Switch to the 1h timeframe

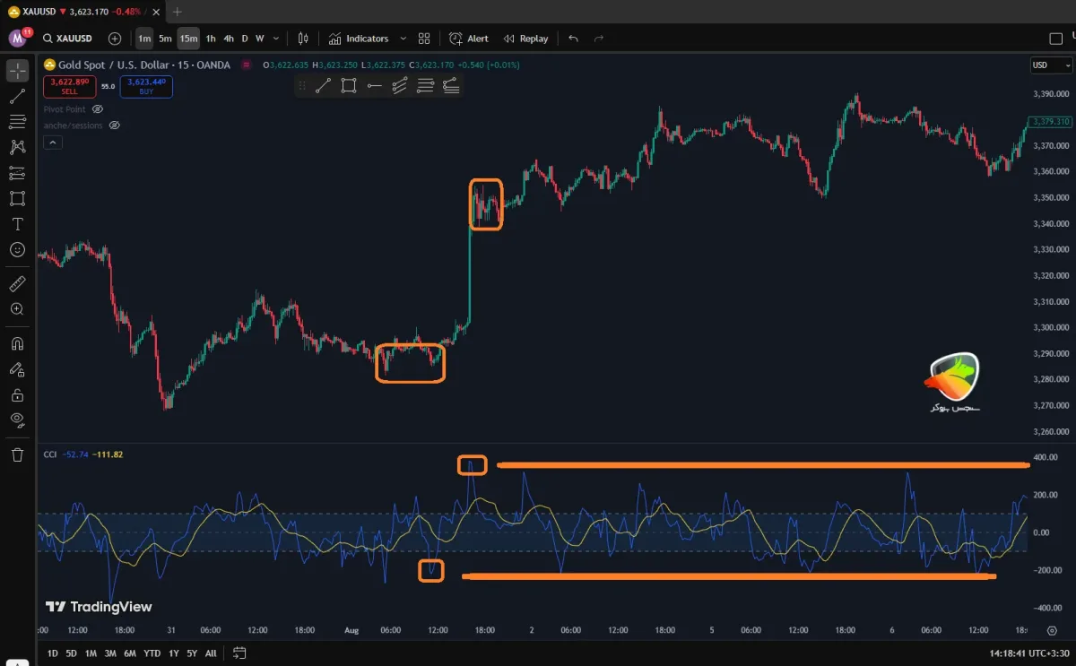(x=211, y=39)
